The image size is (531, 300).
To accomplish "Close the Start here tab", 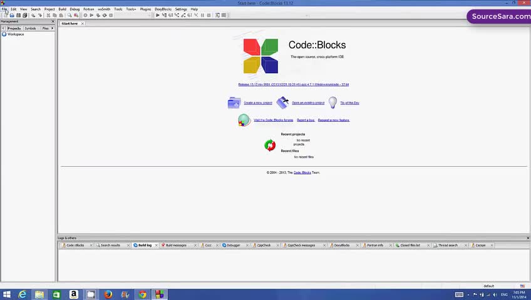I will (x=82, y=24).
